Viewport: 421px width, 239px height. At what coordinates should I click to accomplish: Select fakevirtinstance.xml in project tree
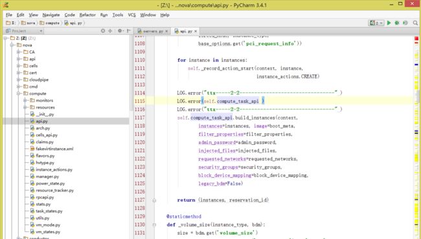[52, 149]
